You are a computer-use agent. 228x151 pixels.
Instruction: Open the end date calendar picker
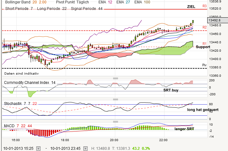coord(85,149)
